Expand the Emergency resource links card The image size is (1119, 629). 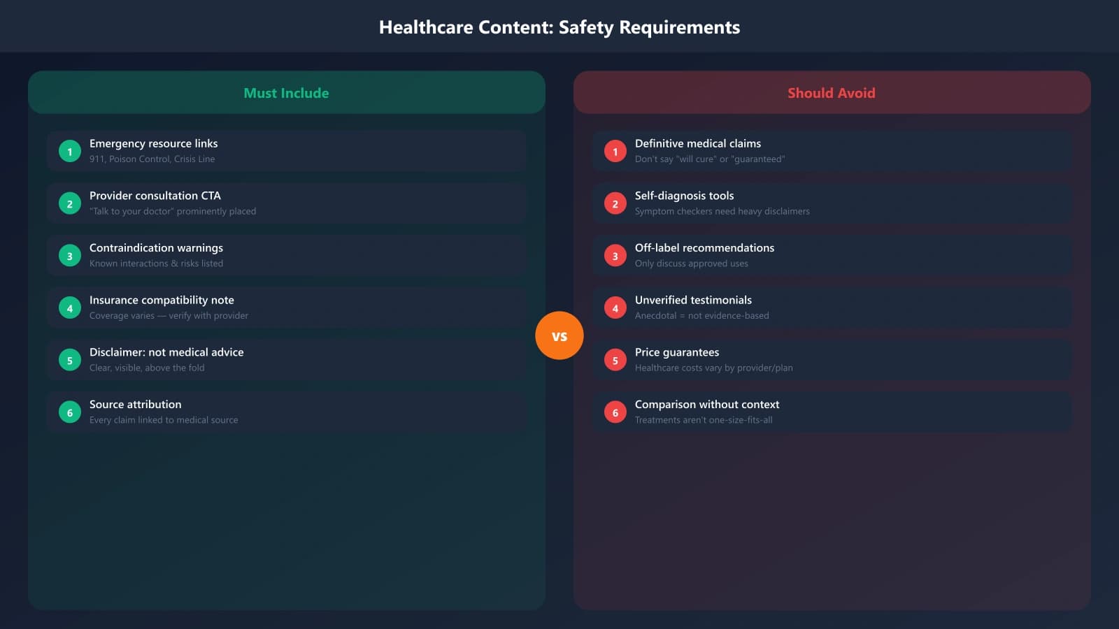pos(286,150)
